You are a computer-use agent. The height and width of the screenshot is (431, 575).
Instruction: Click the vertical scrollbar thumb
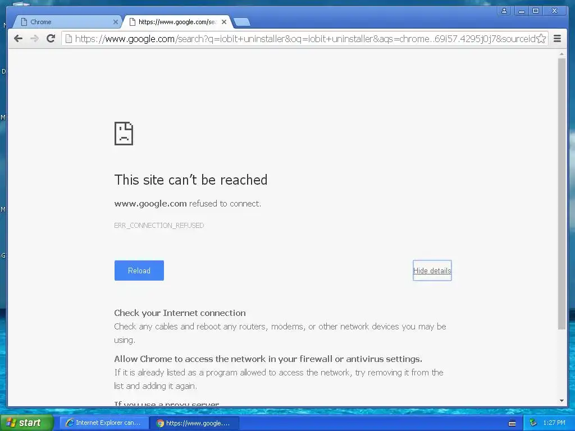[562, 194]
